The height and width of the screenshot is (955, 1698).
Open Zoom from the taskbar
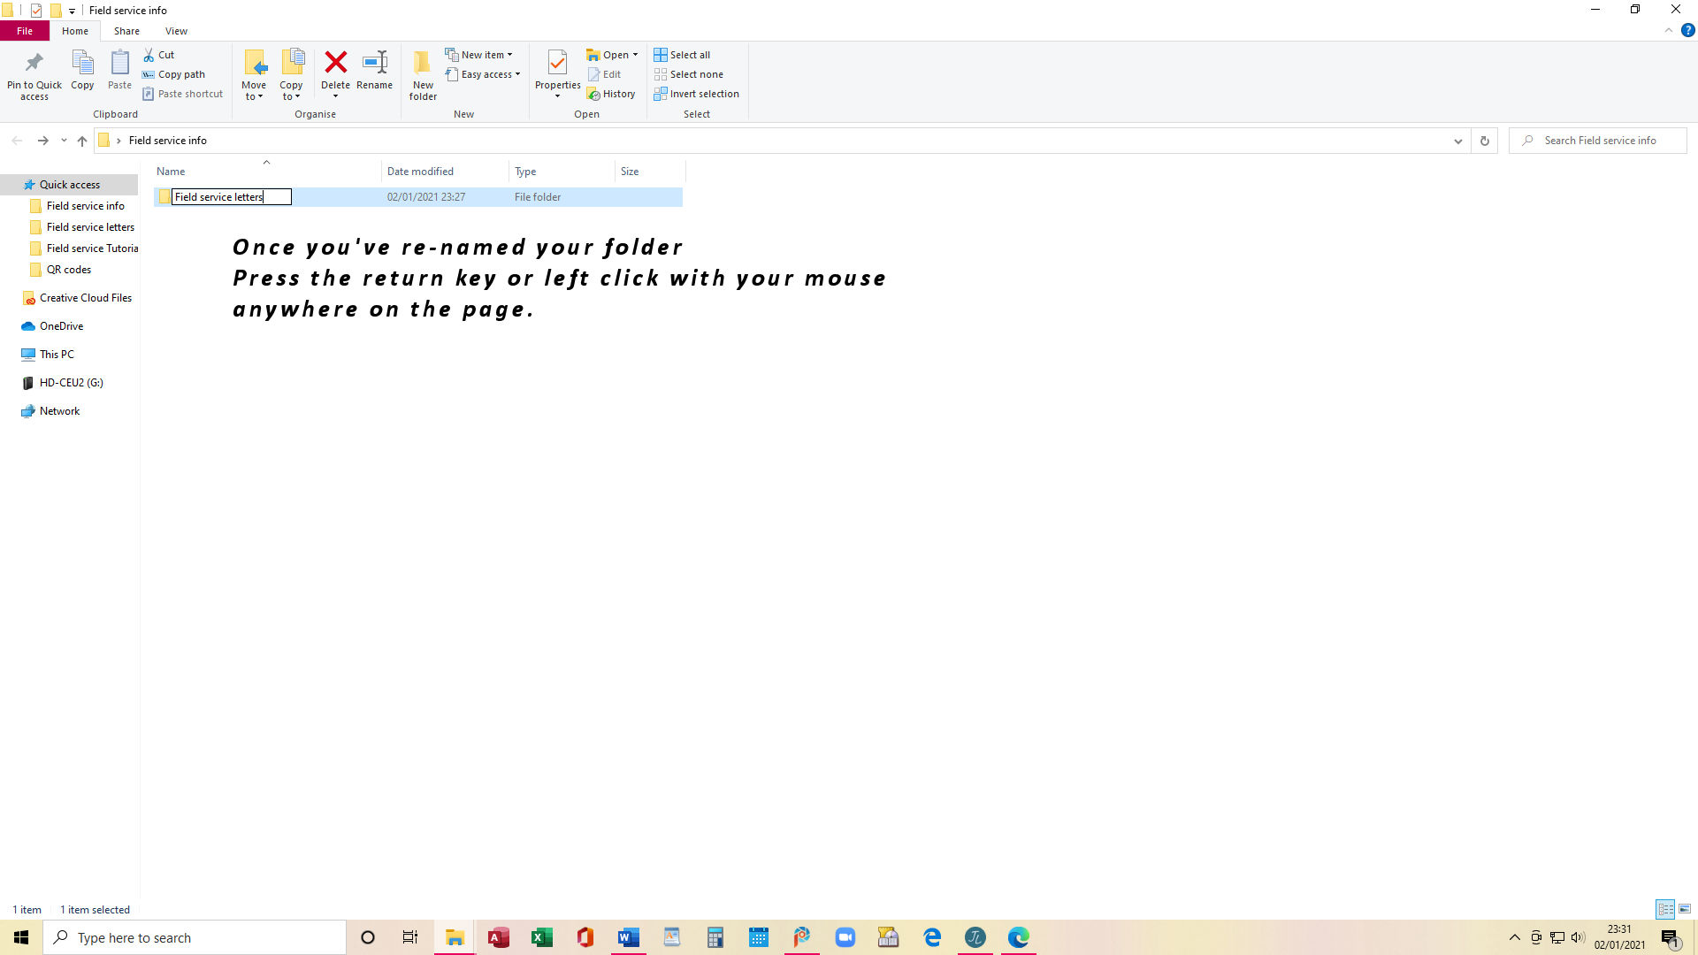[845, 937]
